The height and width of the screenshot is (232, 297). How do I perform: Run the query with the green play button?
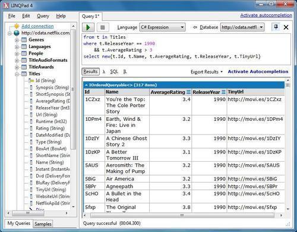point(88,27)
